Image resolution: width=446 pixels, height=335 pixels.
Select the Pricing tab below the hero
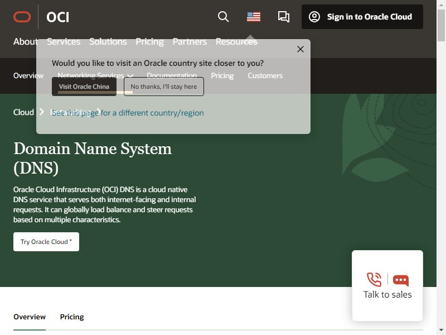tap(72, 317)
